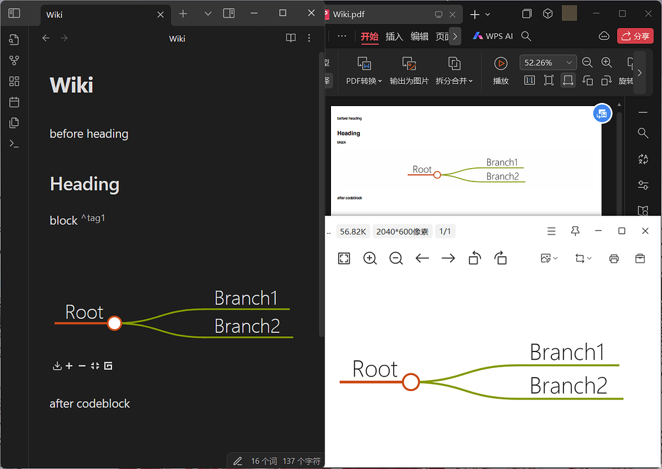Open the PDF转换 dropdown
The height and width of the screenshot is (469, 662).
[x=364, y=71]
